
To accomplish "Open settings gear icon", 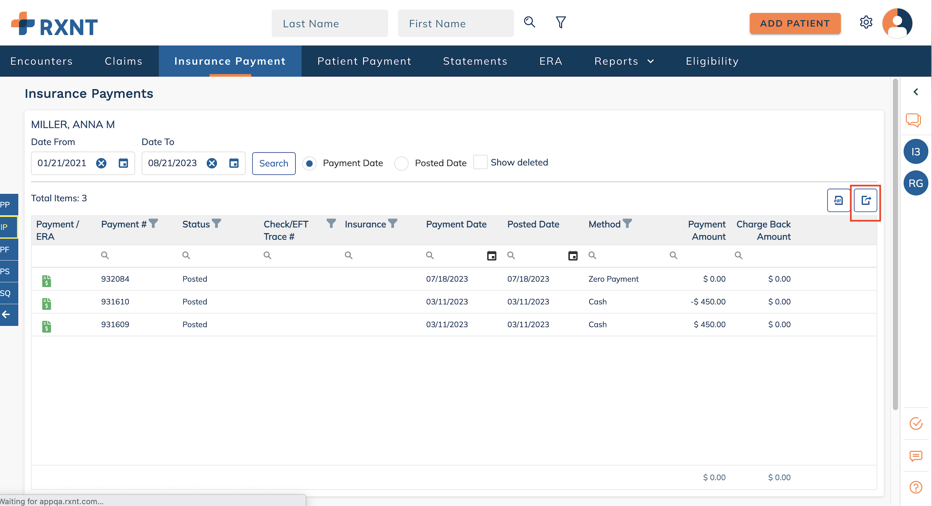I will tap(866, 22).
